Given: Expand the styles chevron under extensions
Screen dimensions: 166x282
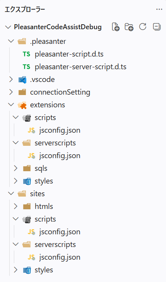Looking at the screenshot, I should click(x=16, y=181).
